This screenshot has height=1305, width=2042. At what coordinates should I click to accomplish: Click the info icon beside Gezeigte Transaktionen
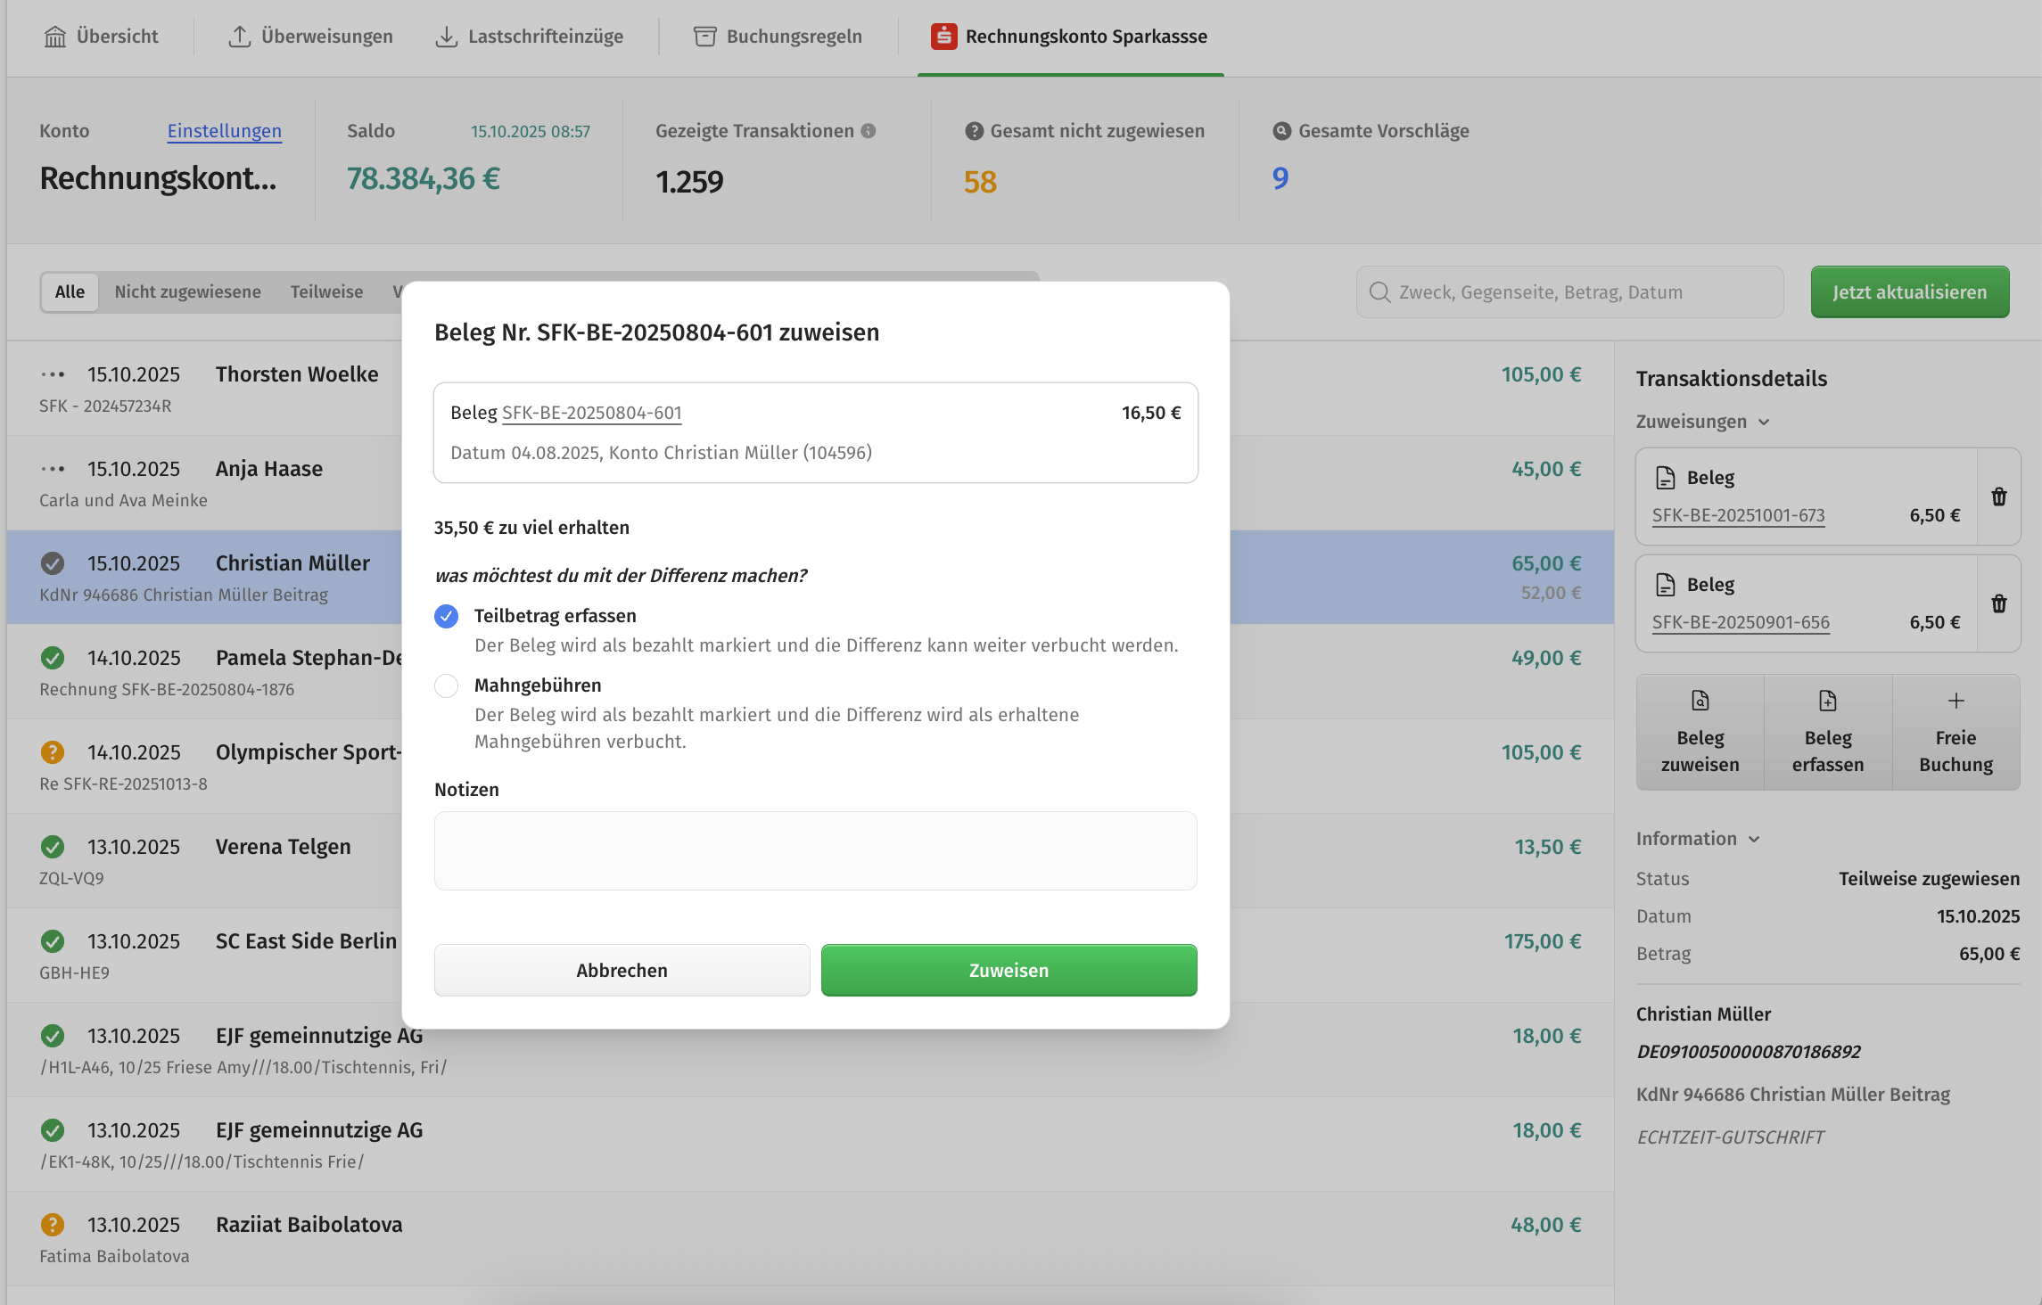click(x=869, y=131)
